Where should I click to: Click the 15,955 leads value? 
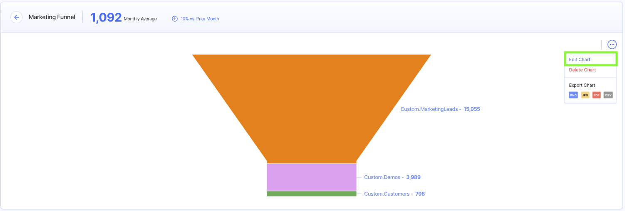click(472, 109)
